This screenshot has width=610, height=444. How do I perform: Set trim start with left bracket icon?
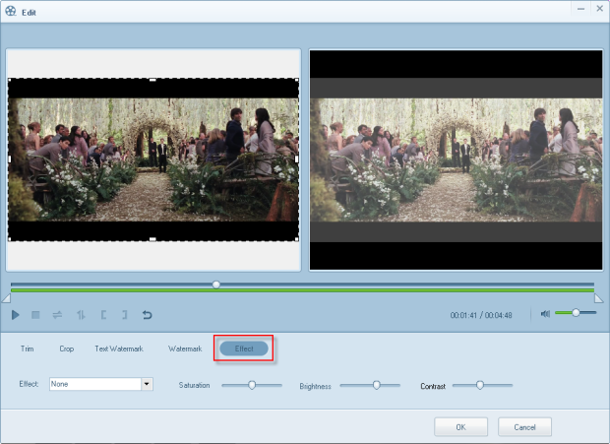pyautogui.click(x=102, y=315)
